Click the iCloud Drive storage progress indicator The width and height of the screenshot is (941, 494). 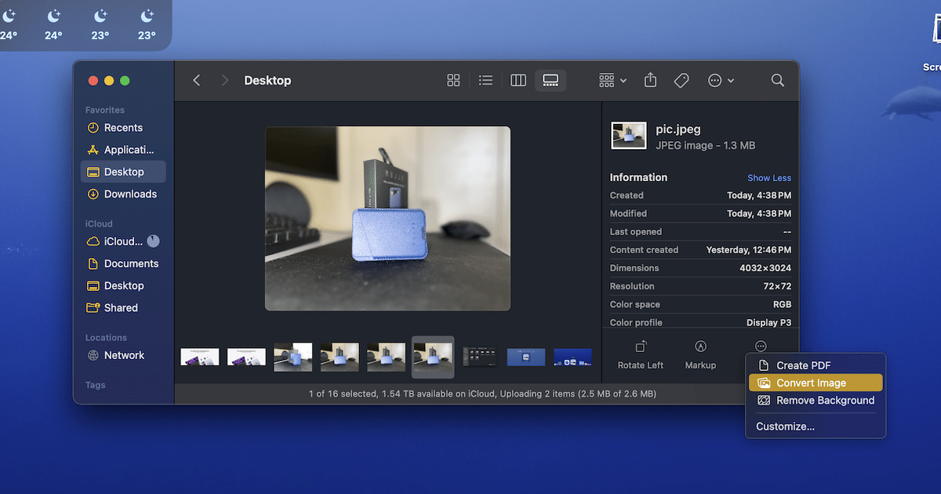[x=153, y=242]
